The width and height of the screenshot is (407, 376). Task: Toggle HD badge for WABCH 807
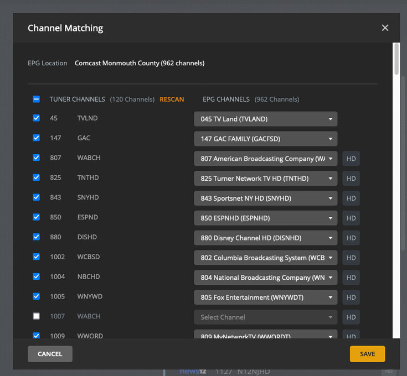point(351,159)
